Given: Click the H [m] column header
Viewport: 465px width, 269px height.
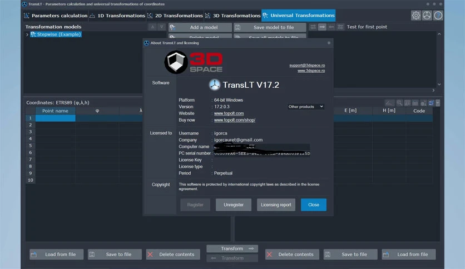Looking at the screenshot, I should click(389, 111).
